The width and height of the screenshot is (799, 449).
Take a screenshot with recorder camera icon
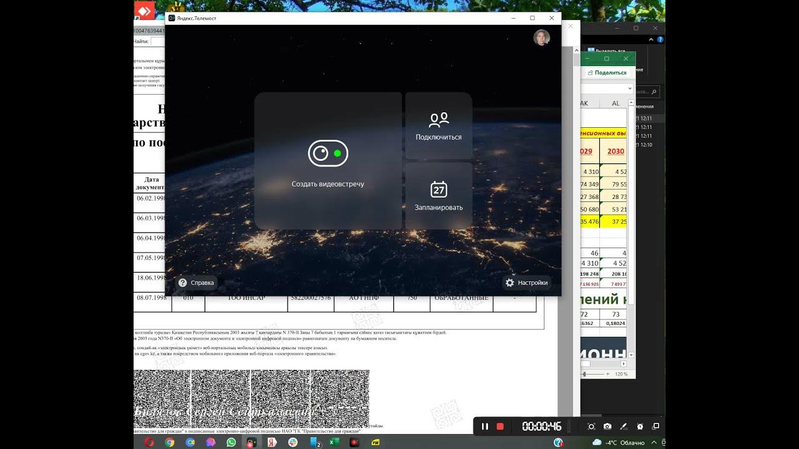607,427
